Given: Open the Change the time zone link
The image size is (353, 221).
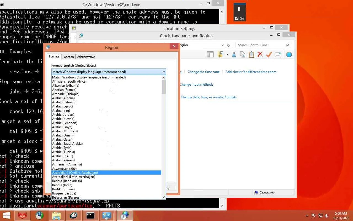Looking at the screenshot, I should click(204, 72).
